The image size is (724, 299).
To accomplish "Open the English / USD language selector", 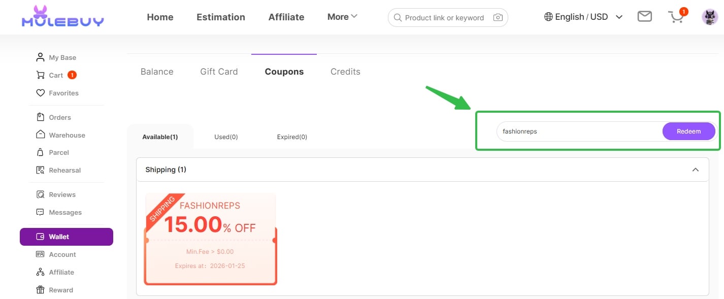I will tap(583, 17).
